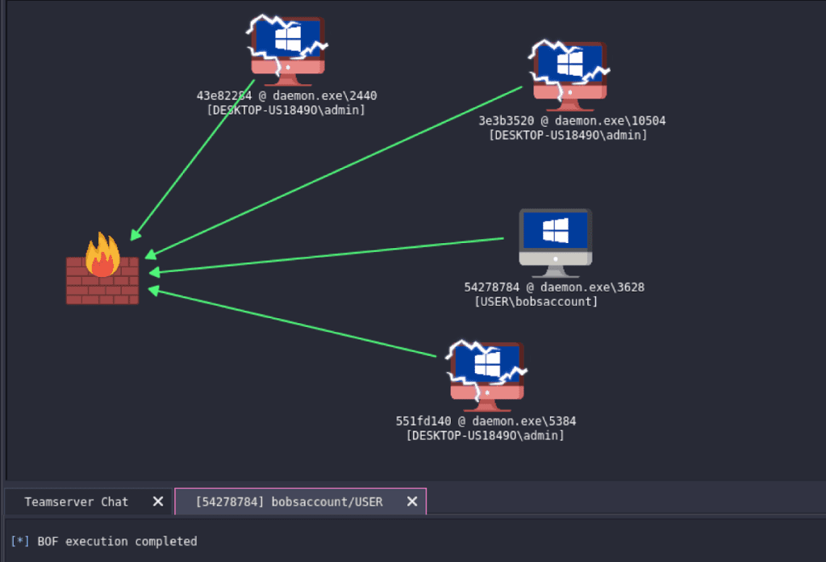Click the label 54278784 @ daemon.exe\3628
826x562 pixels.
pyautogui.click(x=554, y=287)
